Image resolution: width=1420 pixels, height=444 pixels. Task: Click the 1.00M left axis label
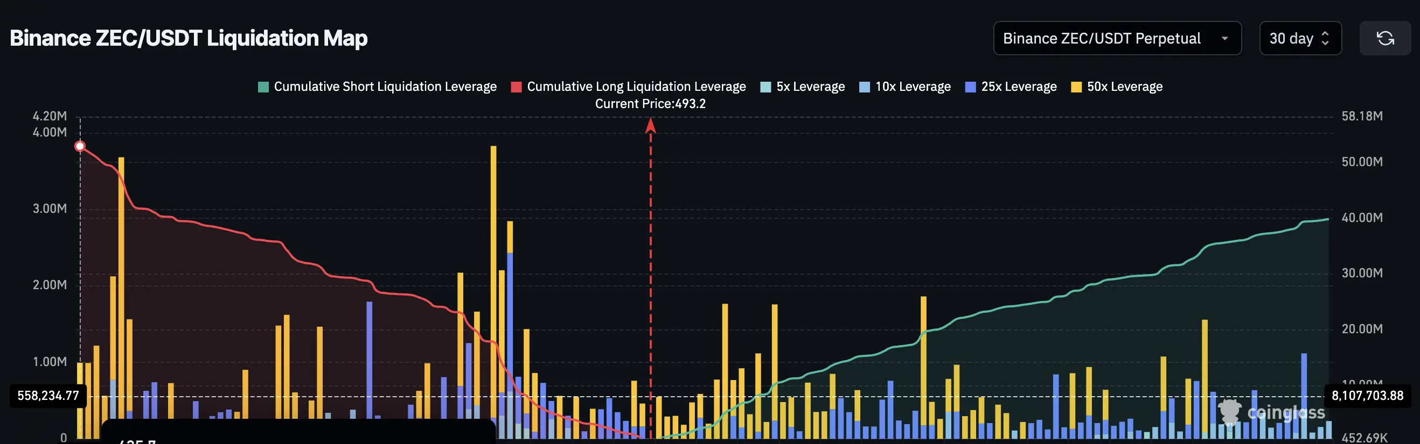[50, 361]
